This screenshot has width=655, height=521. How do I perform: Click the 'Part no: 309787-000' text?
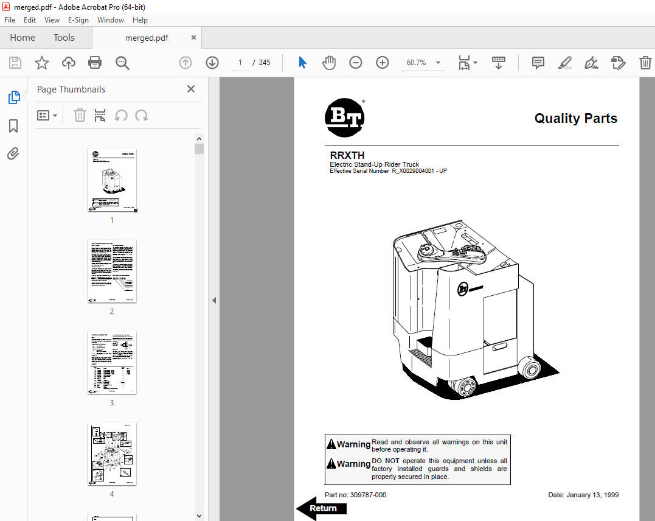coord(356,495)
